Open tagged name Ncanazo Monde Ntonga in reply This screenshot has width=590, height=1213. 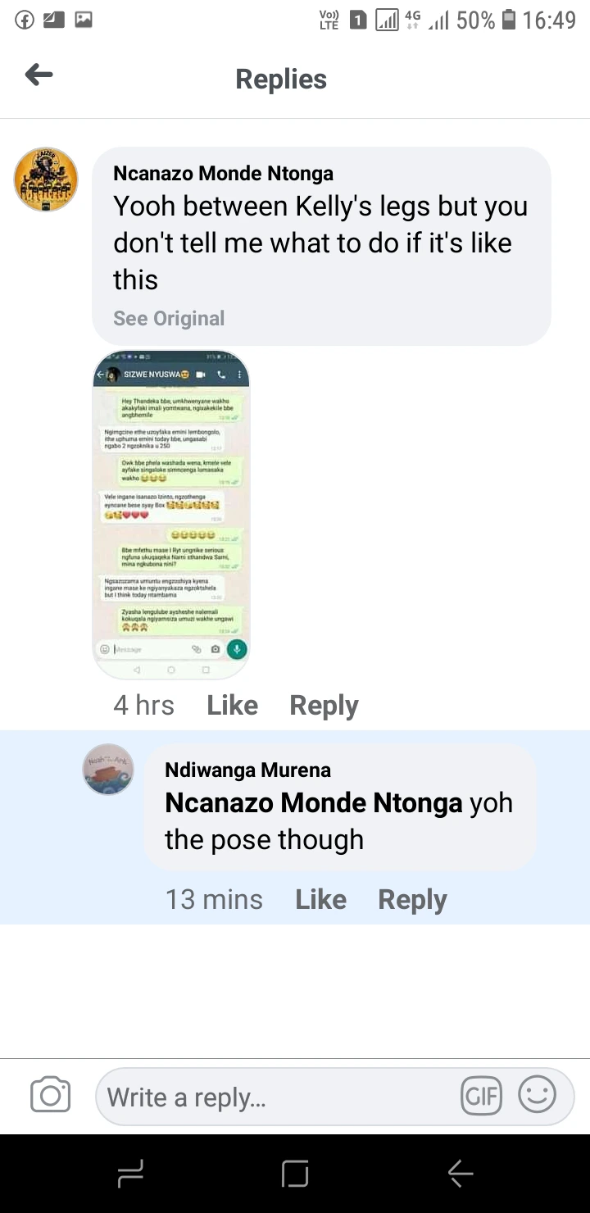314,802
